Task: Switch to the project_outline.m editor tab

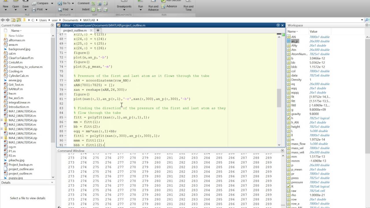Action: [75, 30]
